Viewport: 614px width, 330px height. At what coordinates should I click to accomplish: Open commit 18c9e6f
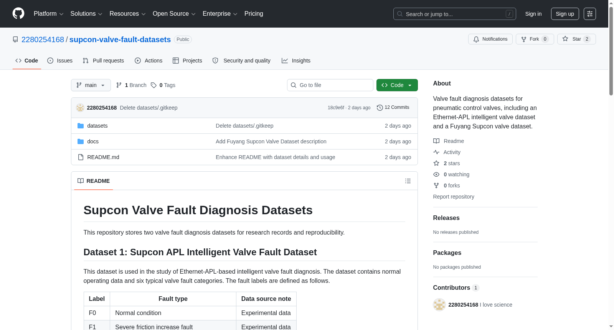[x=336, y=108]
